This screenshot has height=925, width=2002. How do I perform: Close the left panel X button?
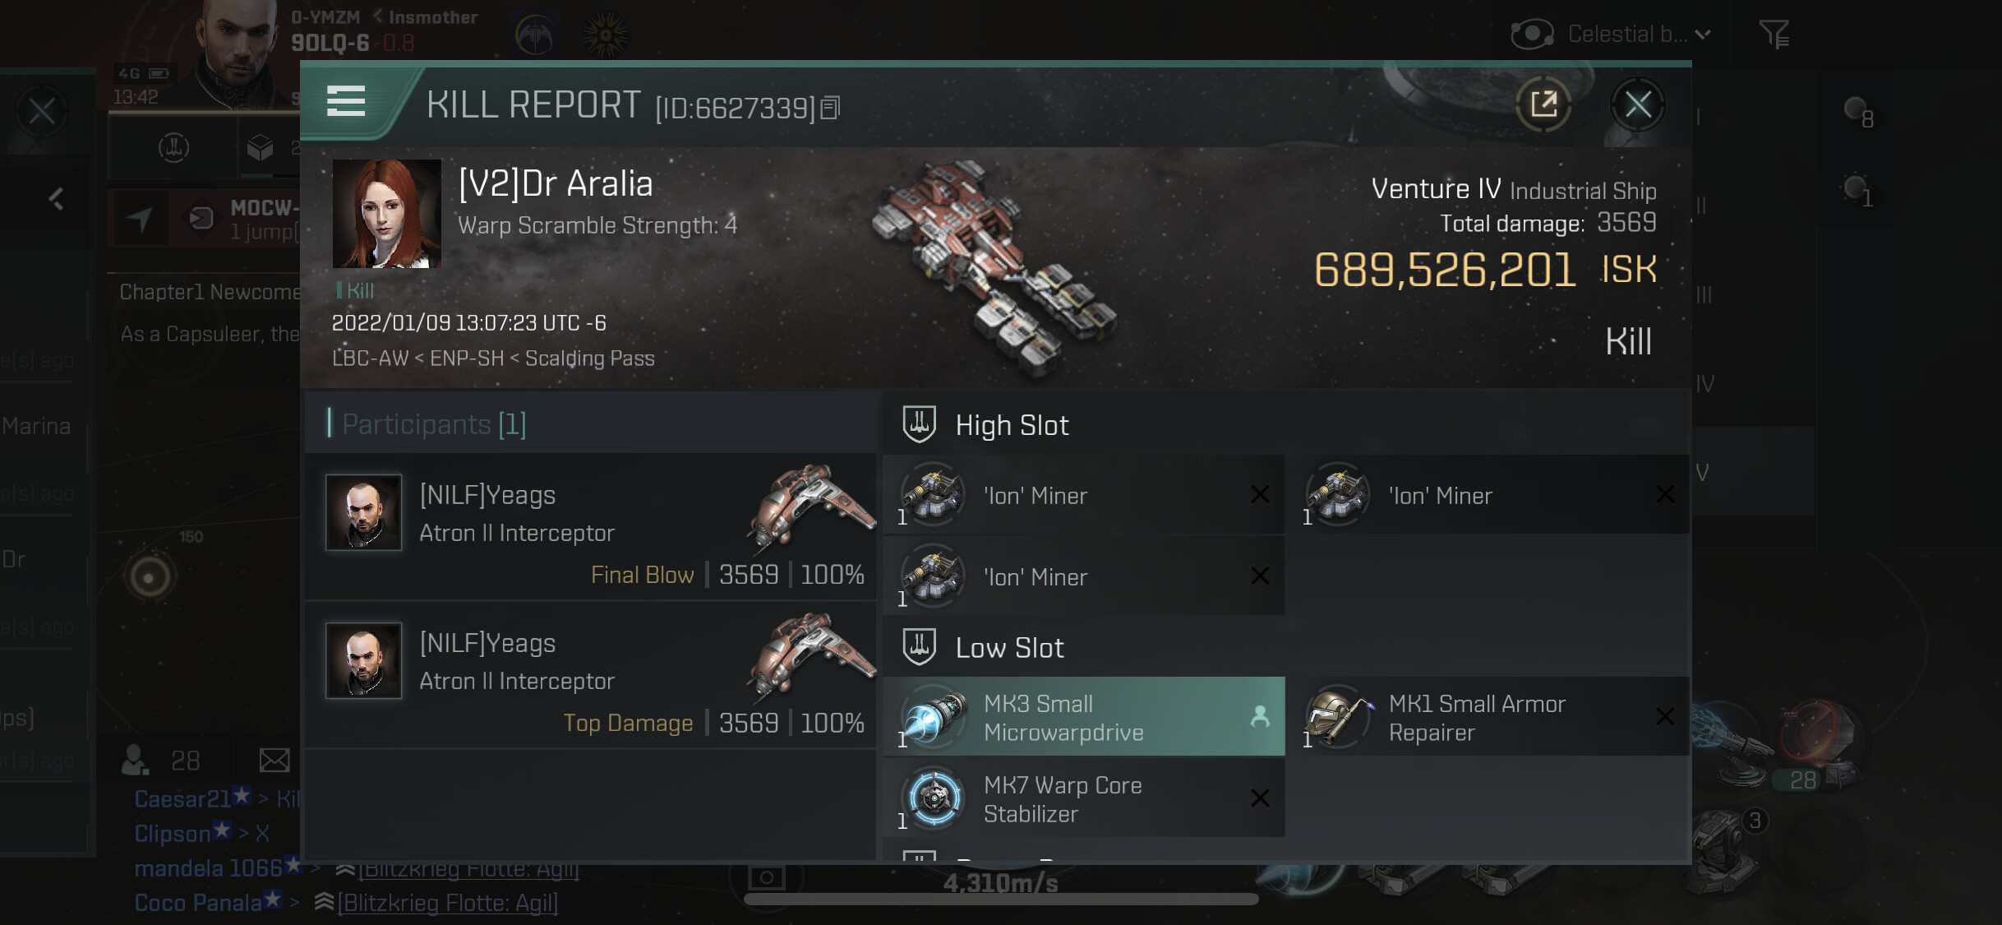click(42, 111)
